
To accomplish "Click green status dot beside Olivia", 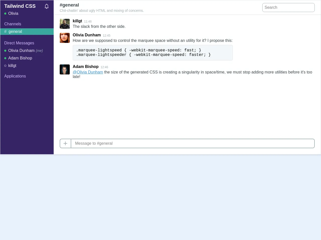I will 5,14.
